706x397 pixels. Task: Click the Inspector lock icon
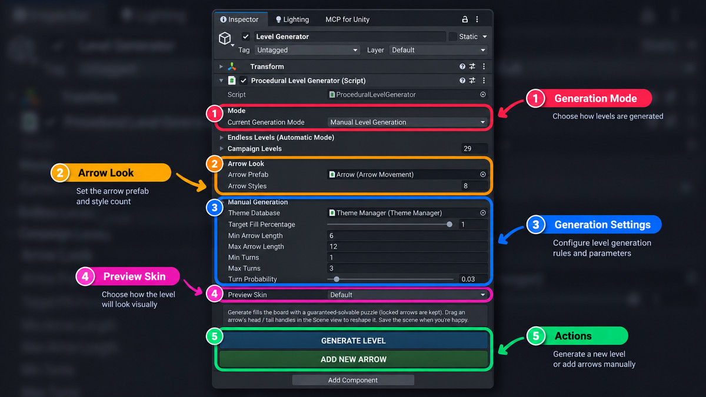(x=465, y=19)
